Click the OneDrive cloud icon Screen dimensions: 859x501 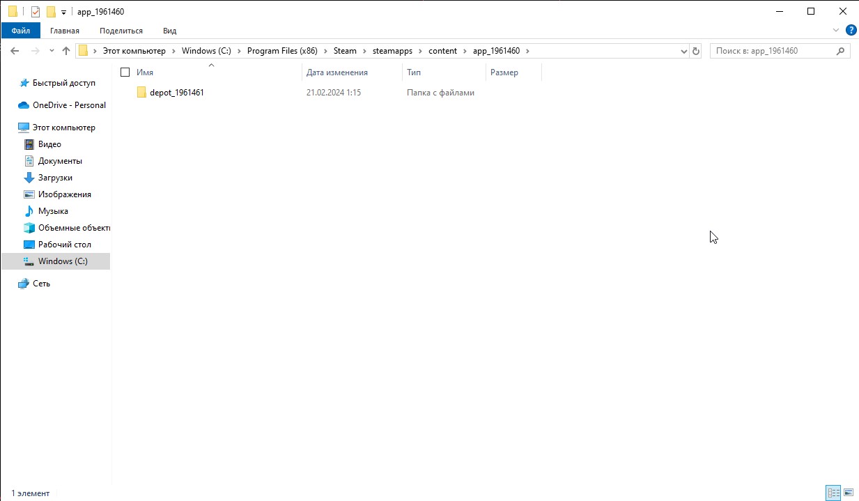pyautogui.click(x=24, y=105)
